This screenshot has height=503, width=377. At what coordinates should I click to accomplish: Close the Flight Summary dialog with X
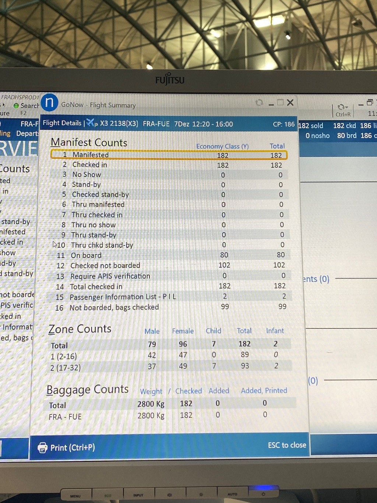(x=290, y=102)
